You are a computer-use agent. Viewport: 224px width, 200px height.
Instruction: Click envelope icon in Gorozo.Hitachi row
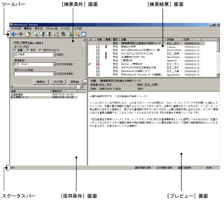[98, 50]
